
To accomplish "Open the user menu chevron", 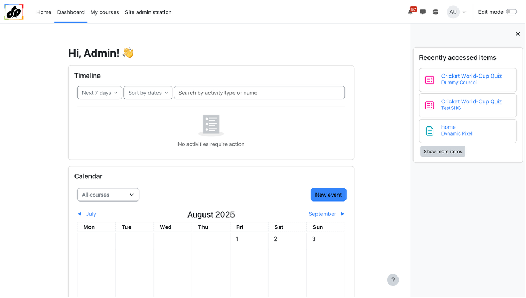I will click(x=464, y=12).
